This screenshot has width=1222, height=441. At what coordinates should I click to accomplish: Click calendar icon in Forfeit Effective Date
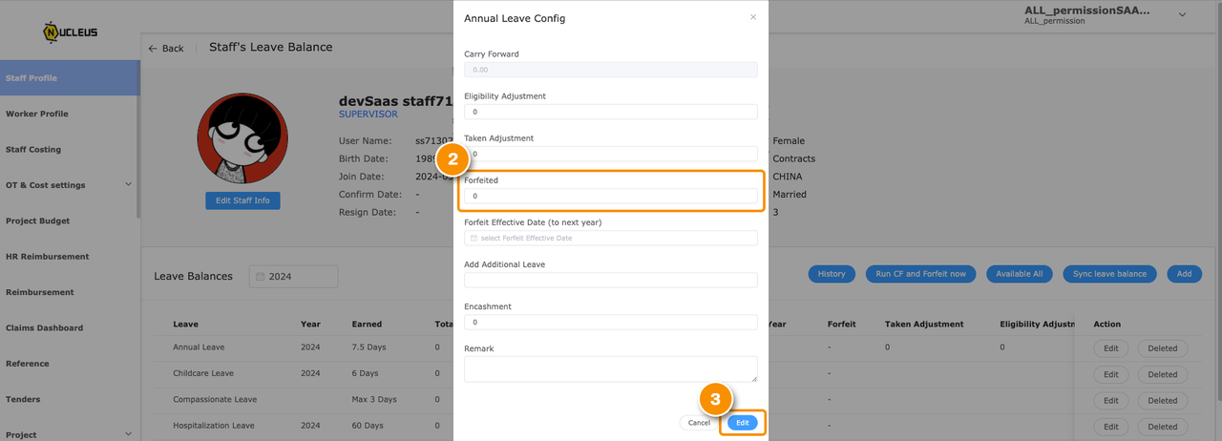point(474,238)
